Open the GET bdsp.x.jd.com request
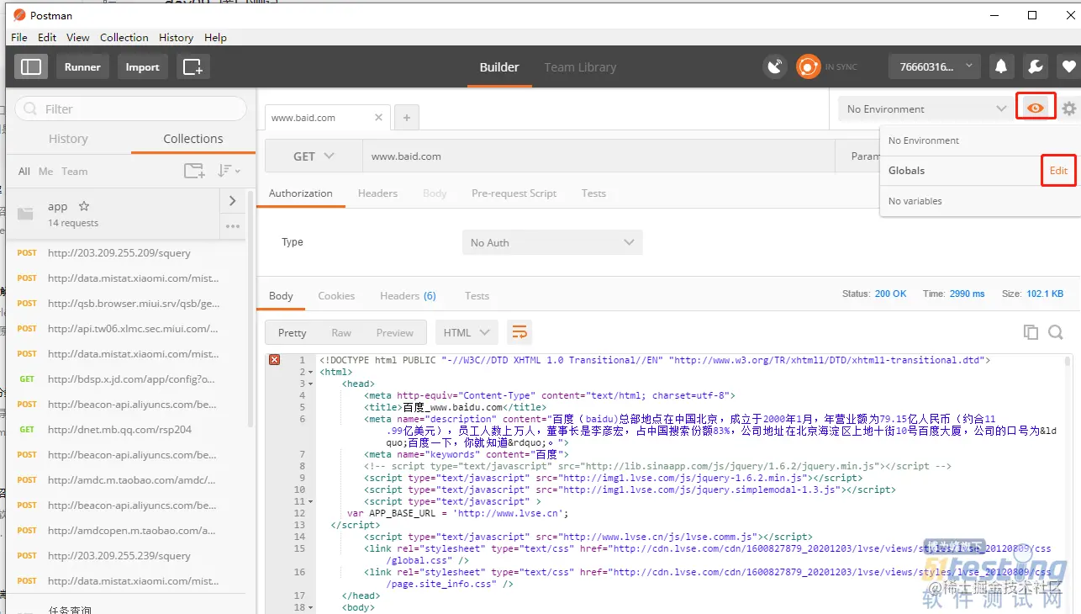This screenshot has width=1081, height=614. [x=126, y=378]
